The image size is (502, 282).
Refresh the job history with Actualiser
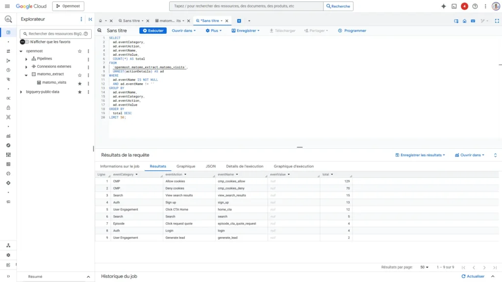click(474, 276)
